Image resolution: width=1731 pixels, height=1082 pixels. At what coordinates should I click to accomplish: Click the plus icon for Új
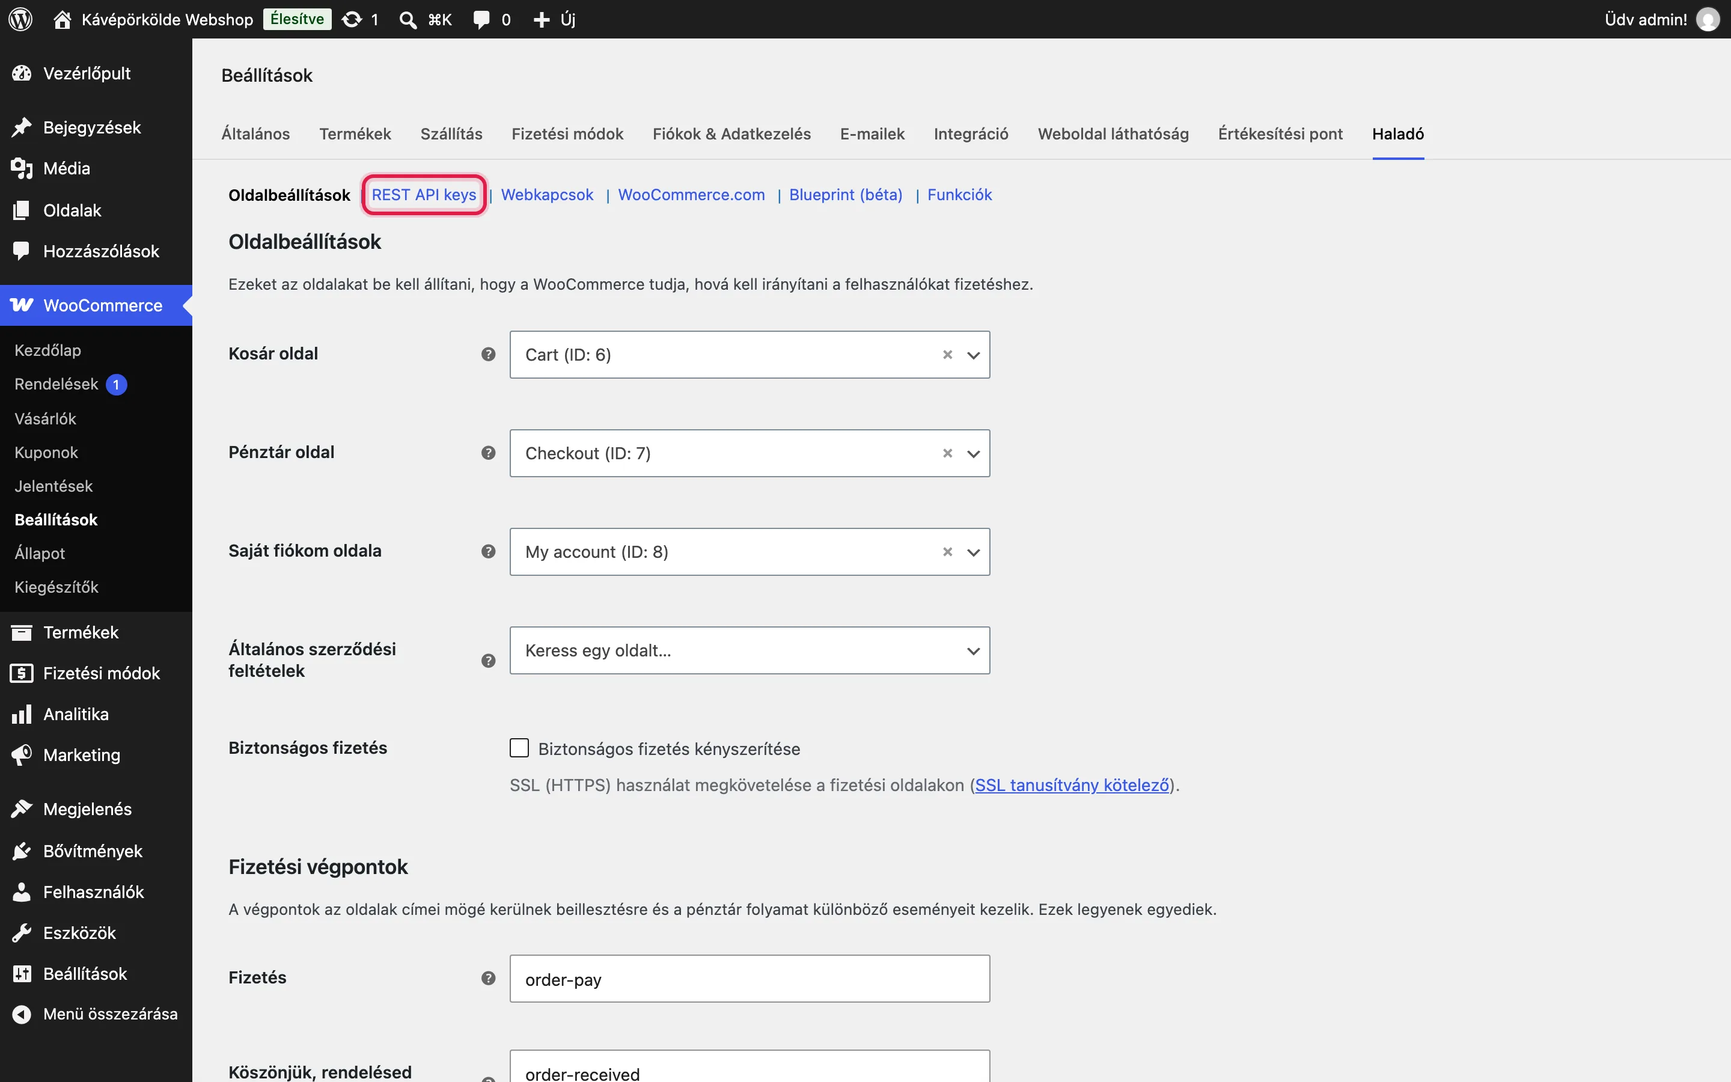click(x=542, y=19)
